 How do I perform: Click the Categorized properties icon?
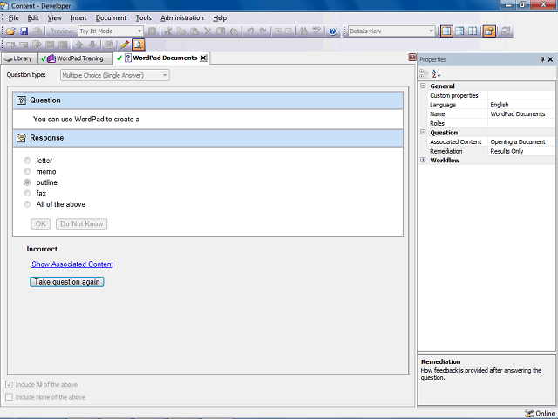coord(424,73)
